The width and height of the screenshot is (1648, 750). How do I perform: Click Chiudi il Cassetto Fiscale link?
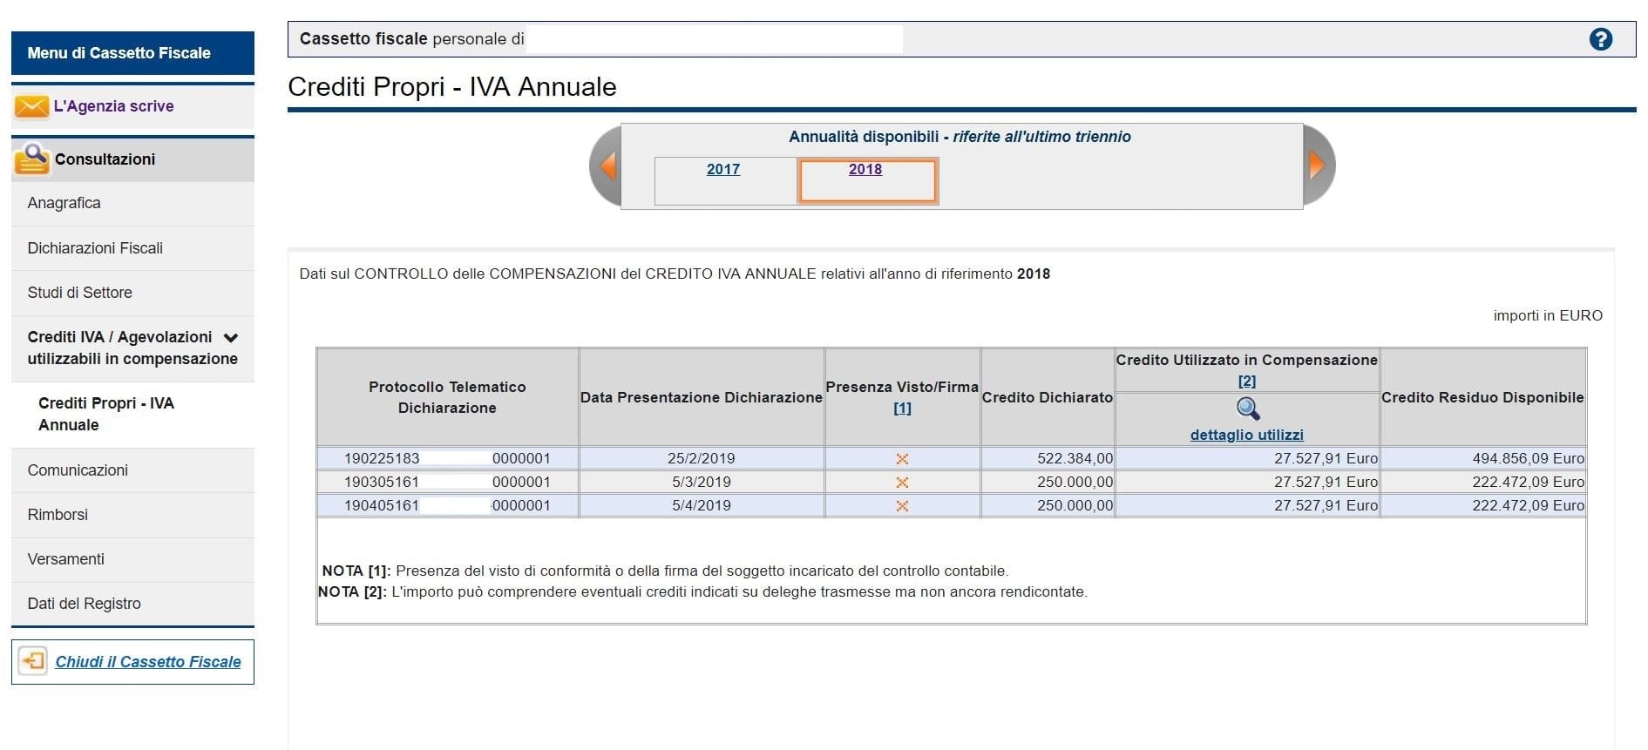click(x=148, y=662)
